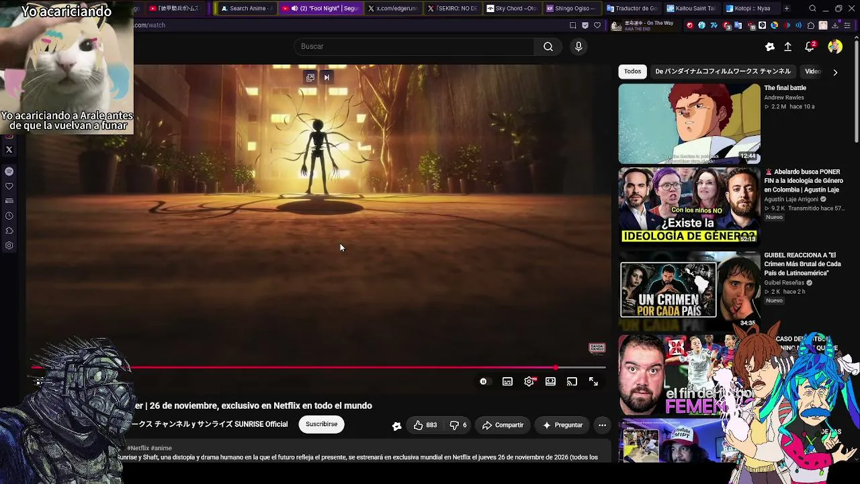Open video player settings gear
The image size is (860, 484).
[x=529, y=382]
